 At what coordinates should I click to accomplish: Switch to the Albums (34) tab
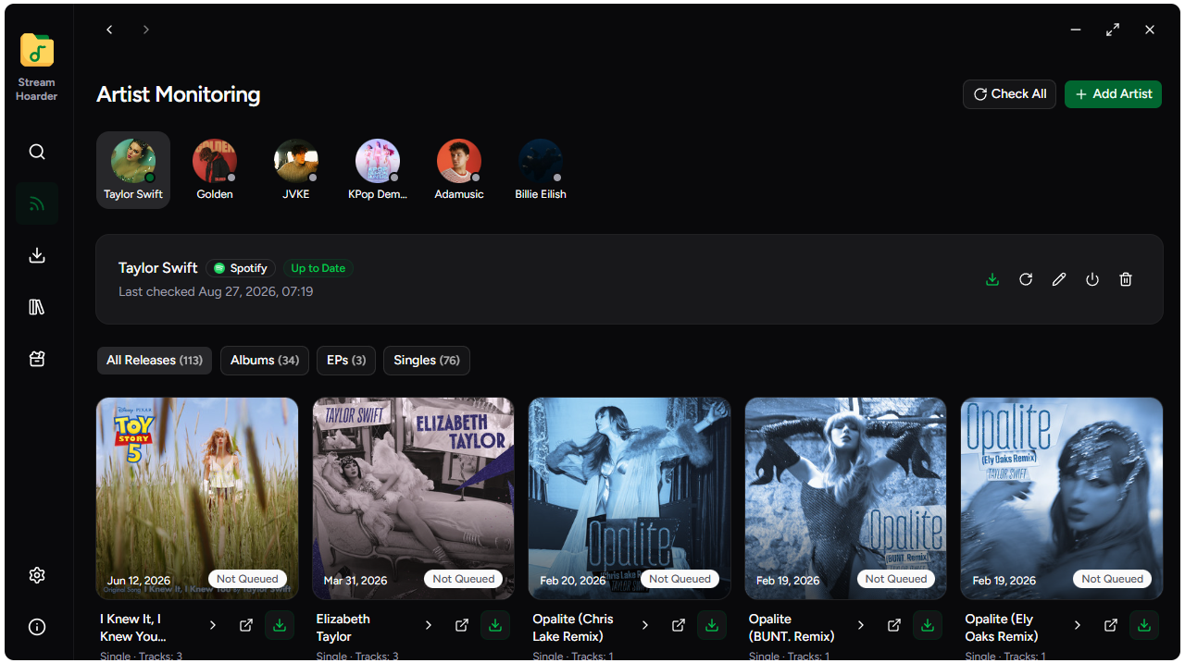265,361
